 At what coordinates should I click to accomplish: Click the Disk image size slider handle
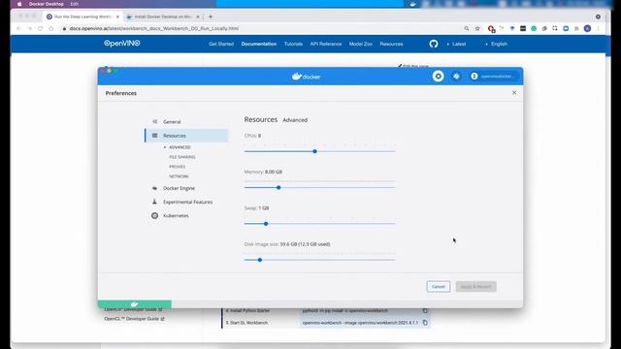[260, 260]
